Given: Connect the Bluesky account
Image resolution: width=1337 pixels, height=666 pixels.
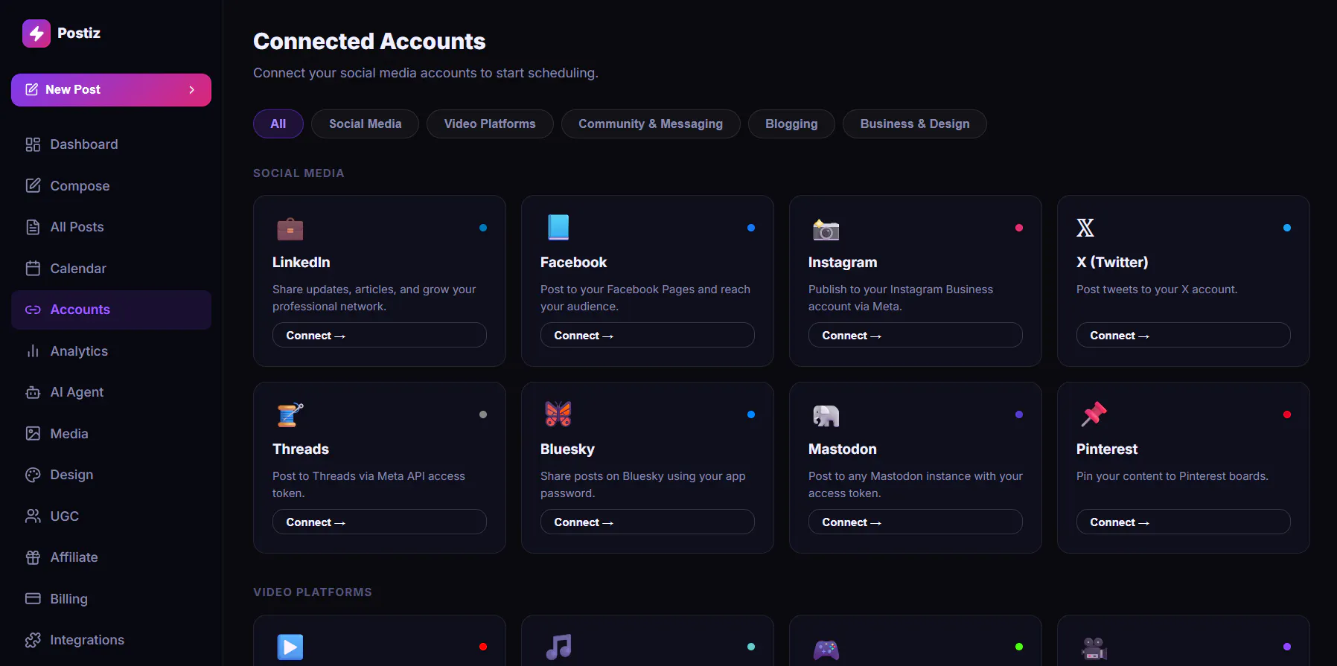Looking at the screenshot, I should point(648,522).
